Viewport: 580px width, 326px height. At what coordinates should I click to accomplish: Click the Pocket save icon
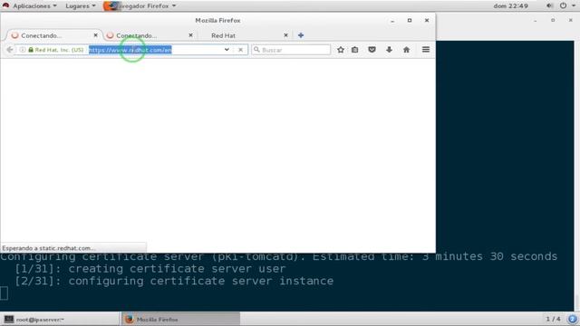point(372,50)
